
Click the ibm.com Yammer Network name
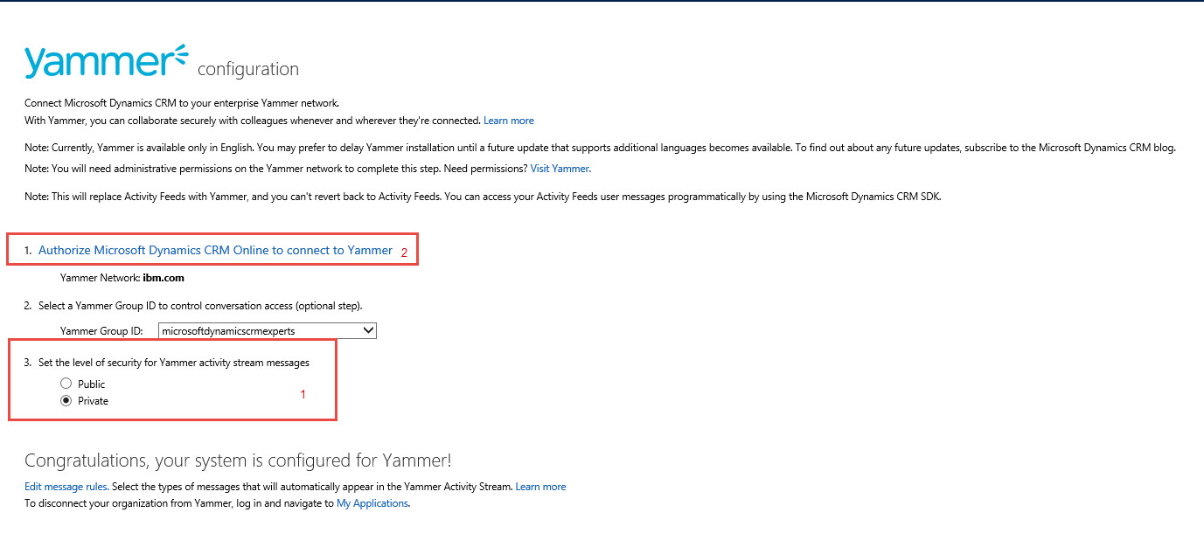click(x=164, y=278)
